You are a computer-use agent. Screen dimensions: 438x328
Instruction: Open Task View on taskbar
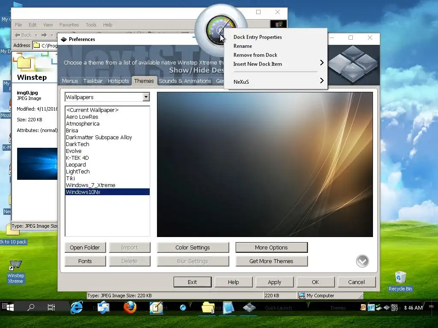(x=51, y=307)
